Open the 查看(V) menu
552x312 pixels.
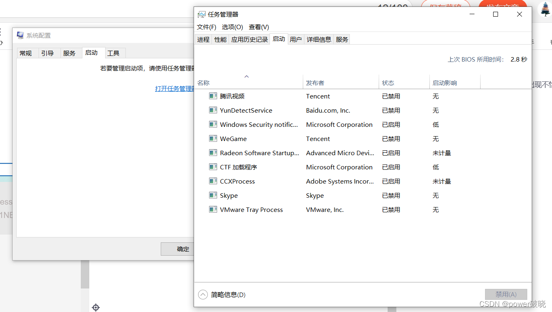[x=259, y=27]
